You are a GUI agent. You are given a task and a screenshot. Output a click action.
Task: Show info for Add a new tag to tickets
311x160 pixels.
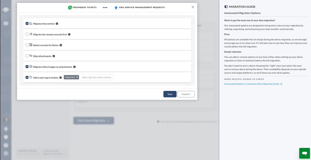point(60,78)
